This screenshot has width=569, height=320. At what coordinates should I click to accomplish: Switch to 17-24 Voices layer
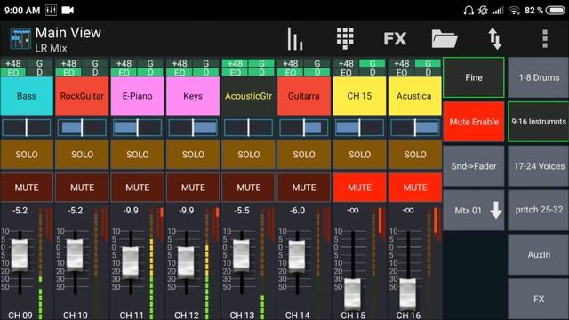tap(539, 166)
